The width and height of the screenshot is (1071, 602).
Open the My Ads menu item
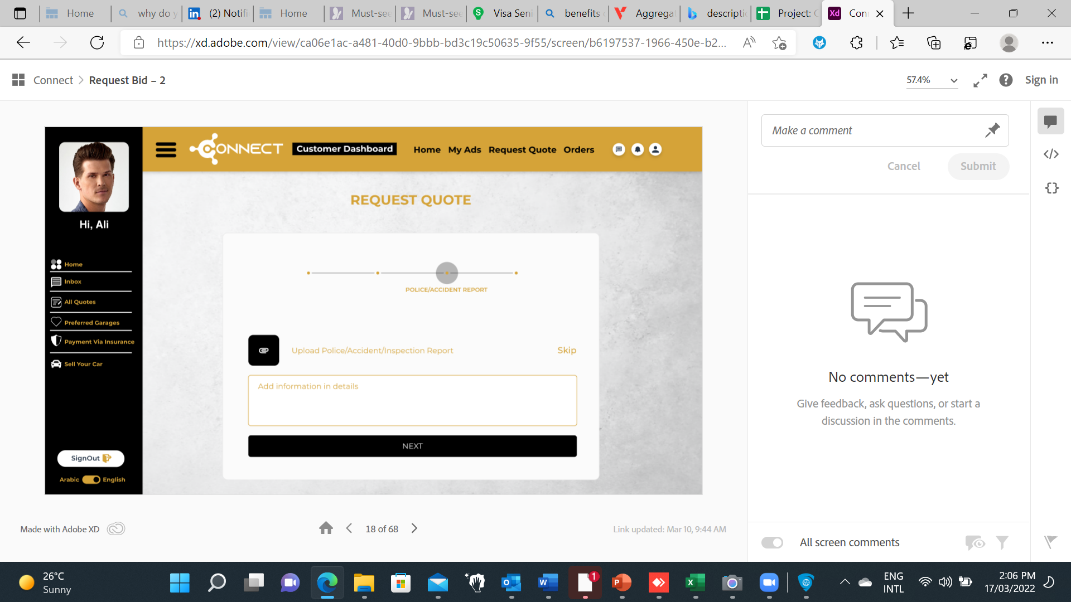click(x=464, y=149)
